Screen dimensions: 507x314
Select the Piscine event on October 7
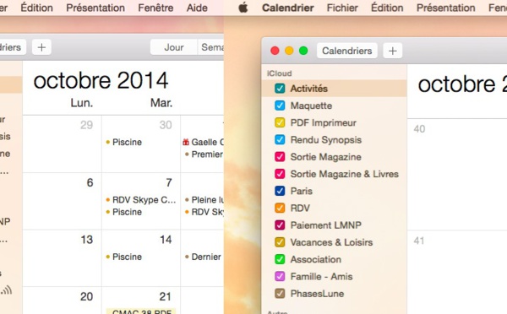coord(124,212)
